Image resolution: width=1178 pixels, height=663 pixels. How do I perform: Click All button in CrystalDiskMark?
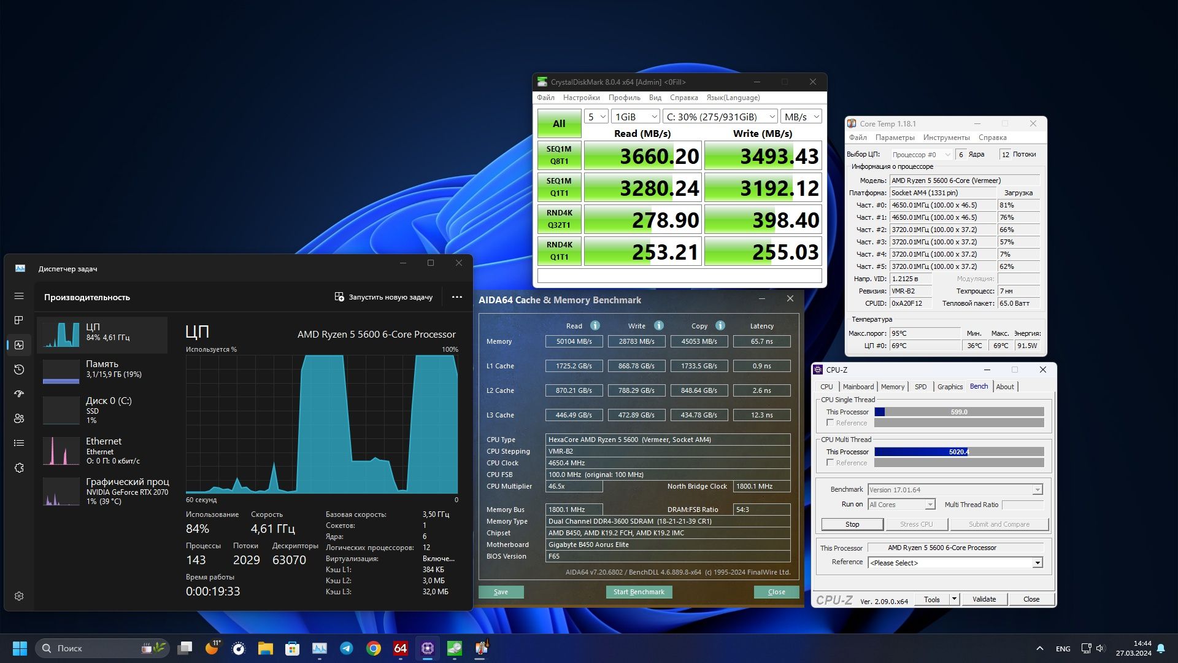pyautogui.click(x=559, y=123)
